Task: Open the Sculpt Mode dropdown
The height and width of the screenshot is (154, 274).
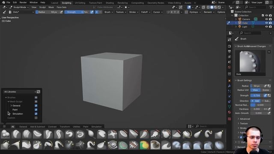Action: point(19,7)
